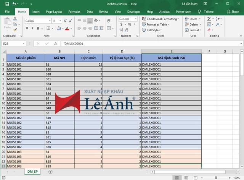This screenshot has width=244, height=180.
Task: Toggle Italic formatting
Action: click(x=33, y=28)
